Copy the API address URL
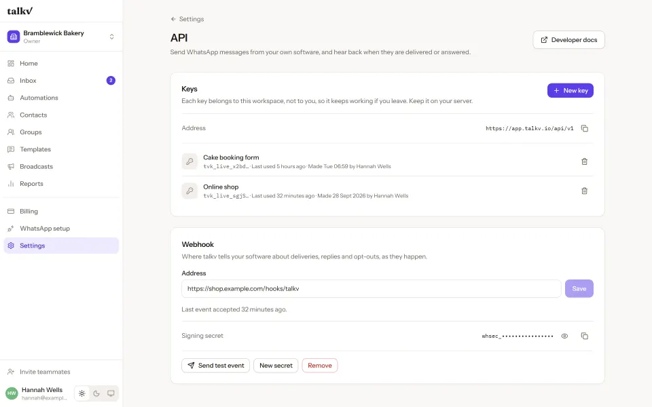The height and width of the screenshot is (407, 652). click(x=584, y=128)
